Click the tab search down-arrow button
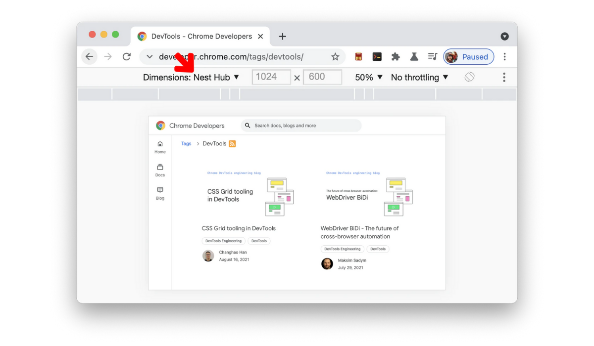594x346 pixels. click(x=504, y=36)
